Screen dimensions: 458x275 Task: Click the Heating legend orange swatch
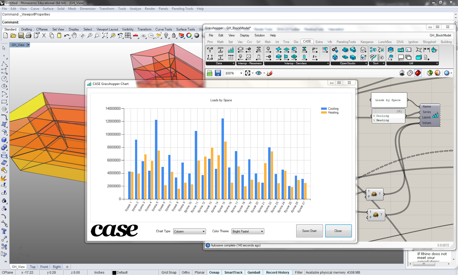tap(324, 113)
